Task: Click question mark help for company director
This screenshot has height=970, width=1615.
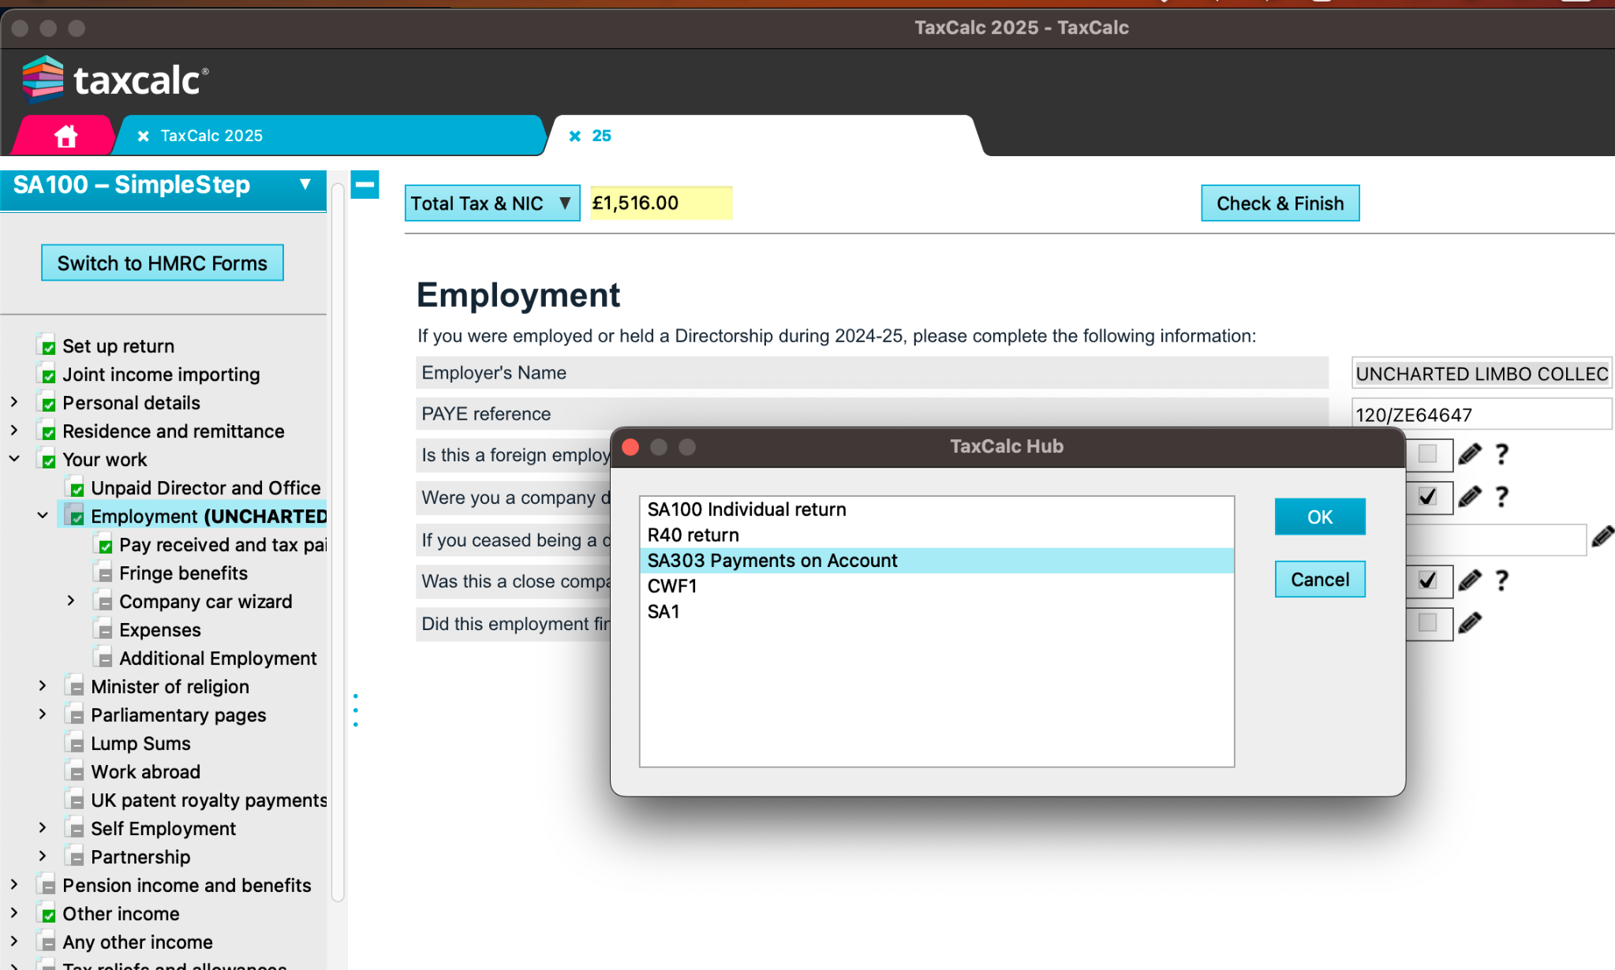Action: (x=1502, y=497)
